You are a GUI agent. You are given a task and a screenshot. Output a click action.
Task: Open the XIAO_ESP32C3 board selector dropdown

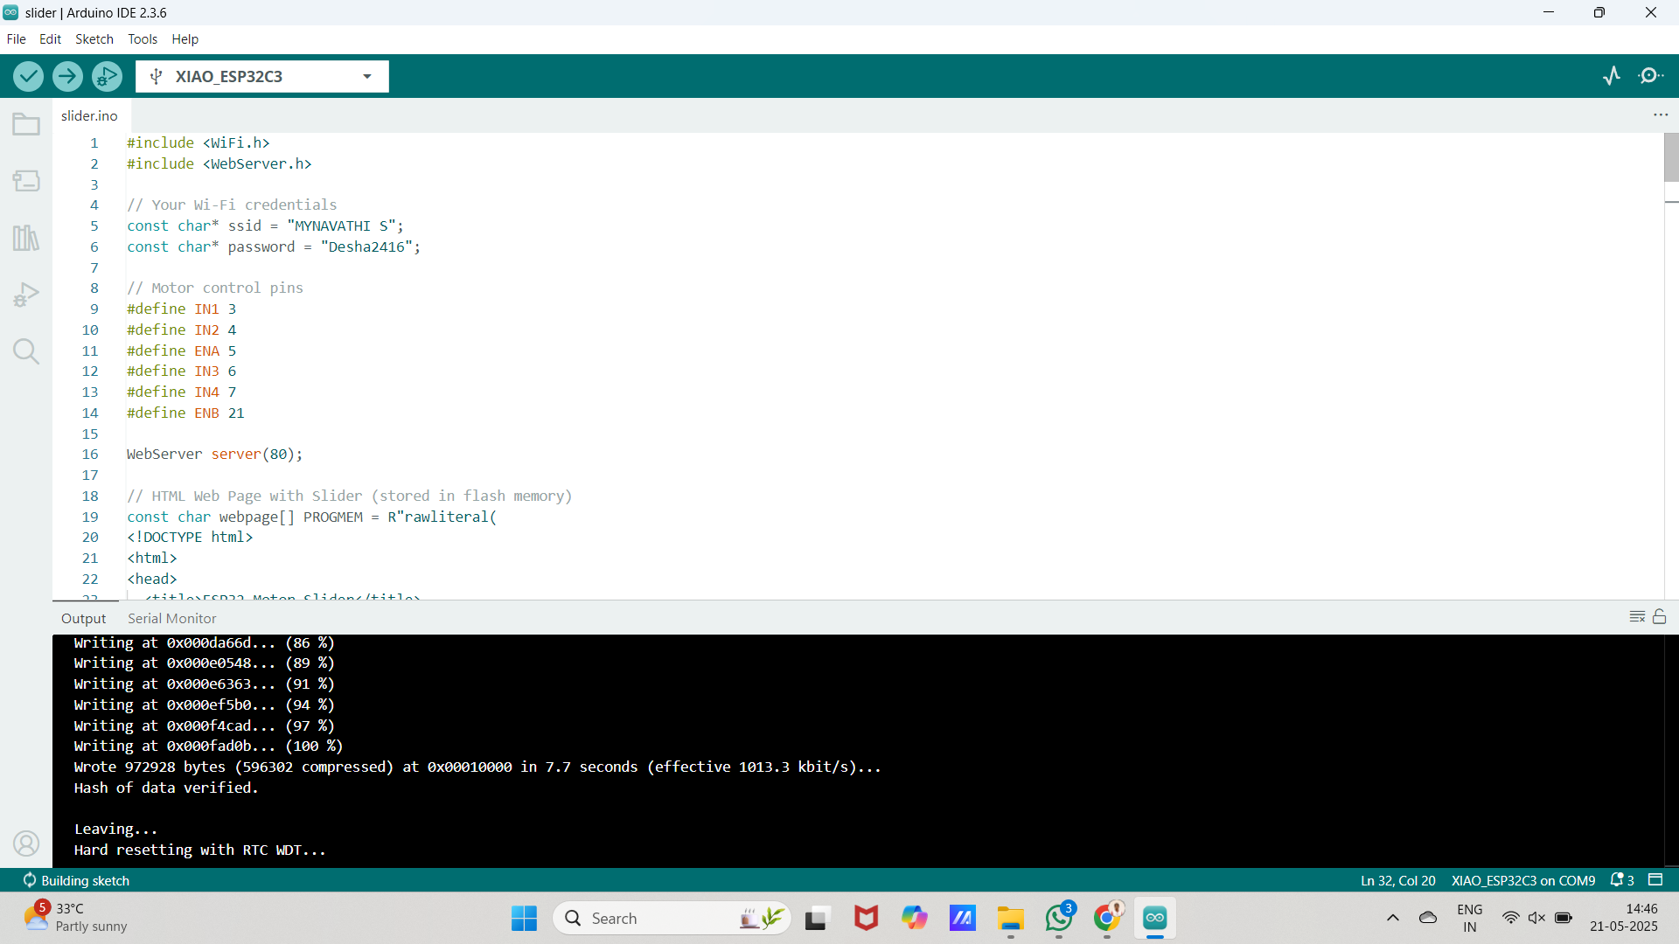click(262, 76)
